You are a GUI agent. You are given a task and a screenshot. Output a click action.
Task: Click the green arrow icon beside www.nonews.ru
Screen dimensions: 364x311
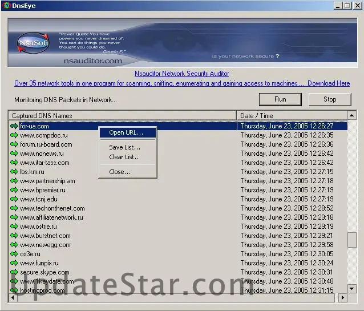click(x=14, y=154)
